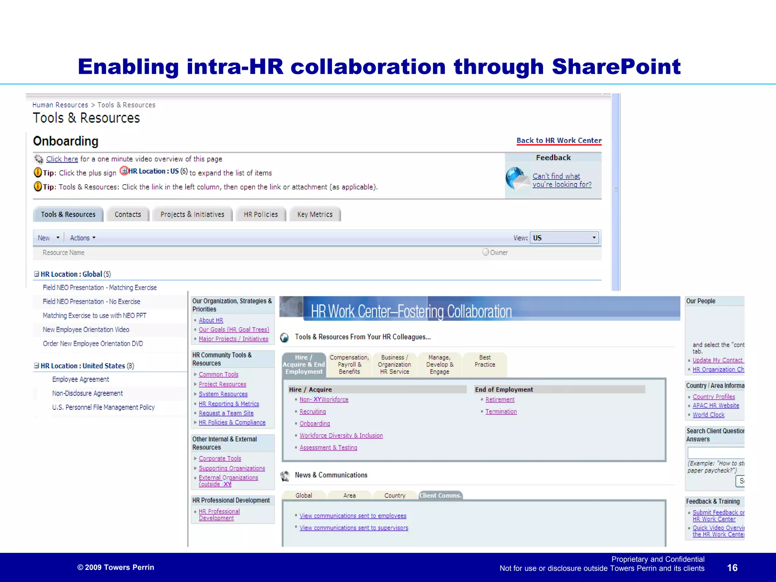Collapse the HR Location : Global group
Image resolution: width=776 pixels, height=582 pixels.
point(37,274)
